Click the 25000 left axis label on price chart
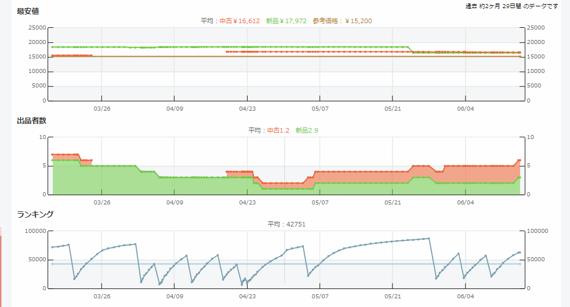Image resolution: width=570 pixels, height=307 pixels. click(x=38, y=28)
